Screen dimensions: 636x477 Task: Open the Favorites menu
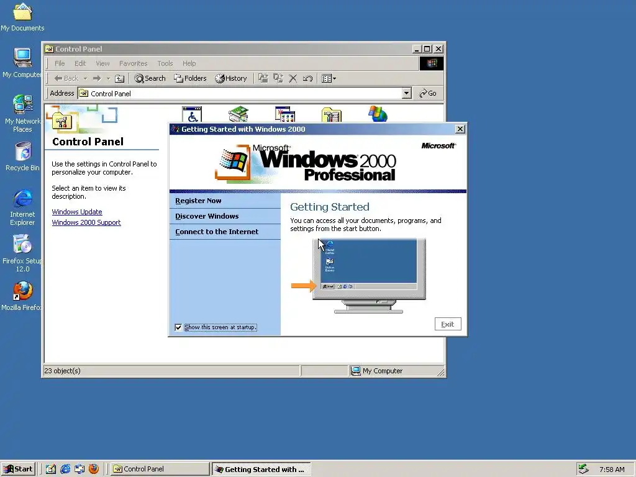tap(133, 63)
